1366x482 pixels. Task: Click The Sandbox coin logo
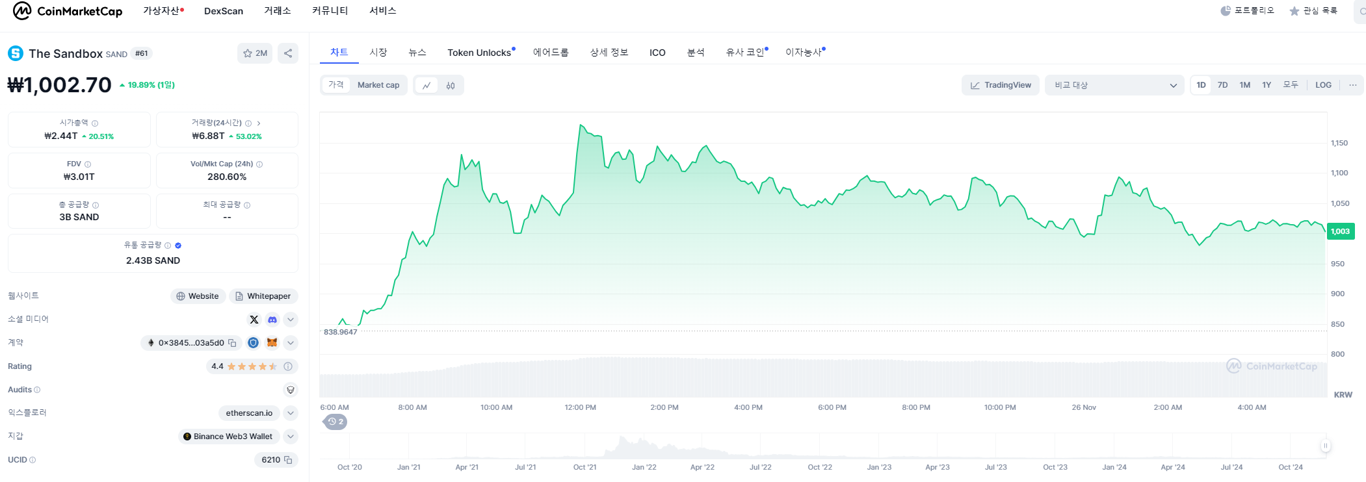16,53
